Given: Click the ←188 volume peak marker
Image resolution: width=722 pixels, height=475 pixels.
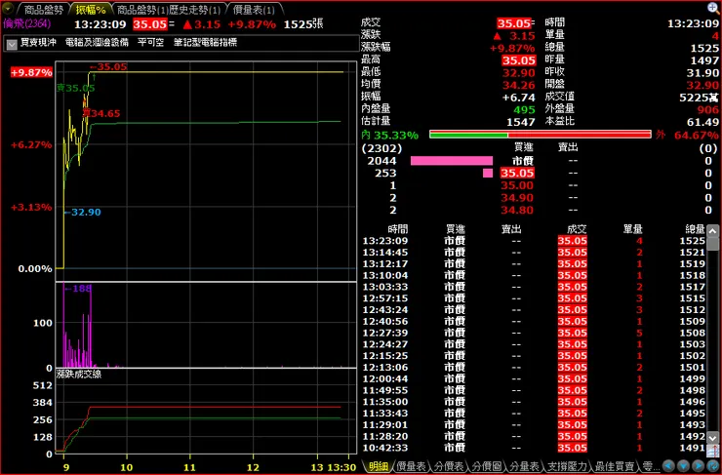Looking at the screenshot, I should [x=78, y=289].
